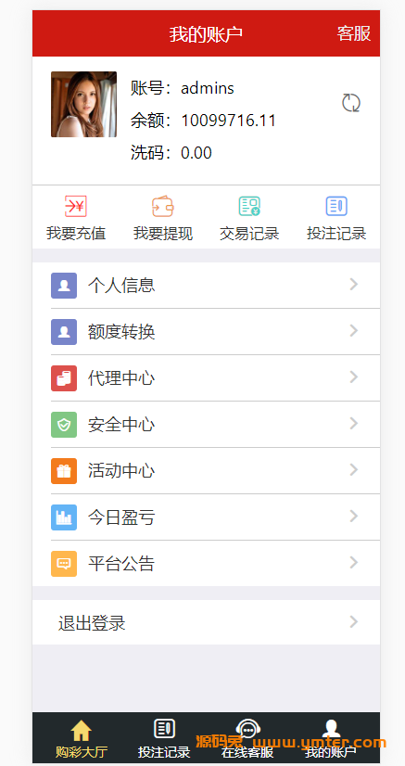Select the 投注记录 icon under balance
Screen dimensions: 405x766
[336, 206]
